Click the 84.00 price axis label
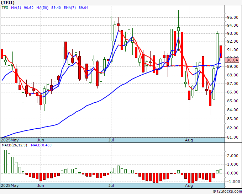This screenshot has width=242, height=194. coord(232,110)
